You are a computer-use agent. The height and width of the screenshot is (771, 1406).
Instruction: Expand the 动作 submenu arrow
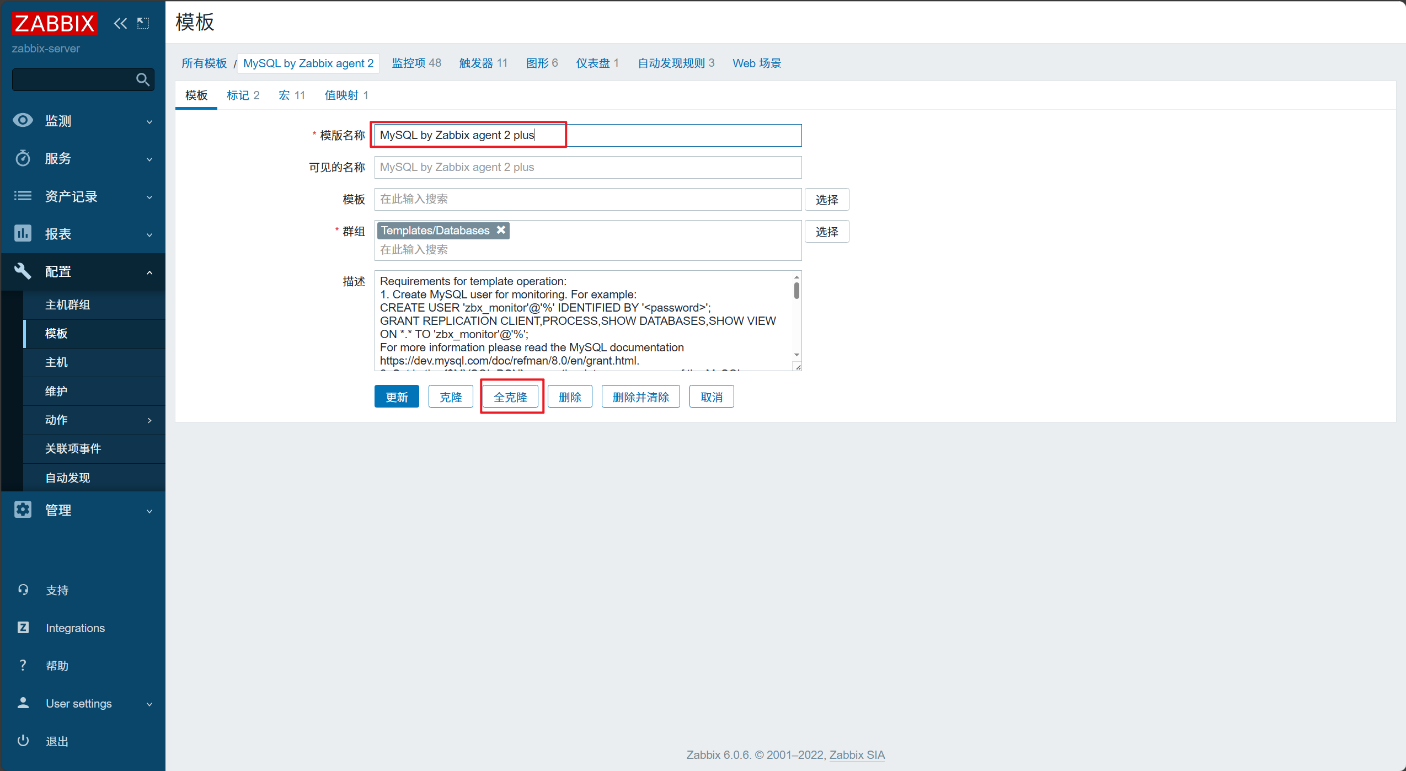coord(149,420)
